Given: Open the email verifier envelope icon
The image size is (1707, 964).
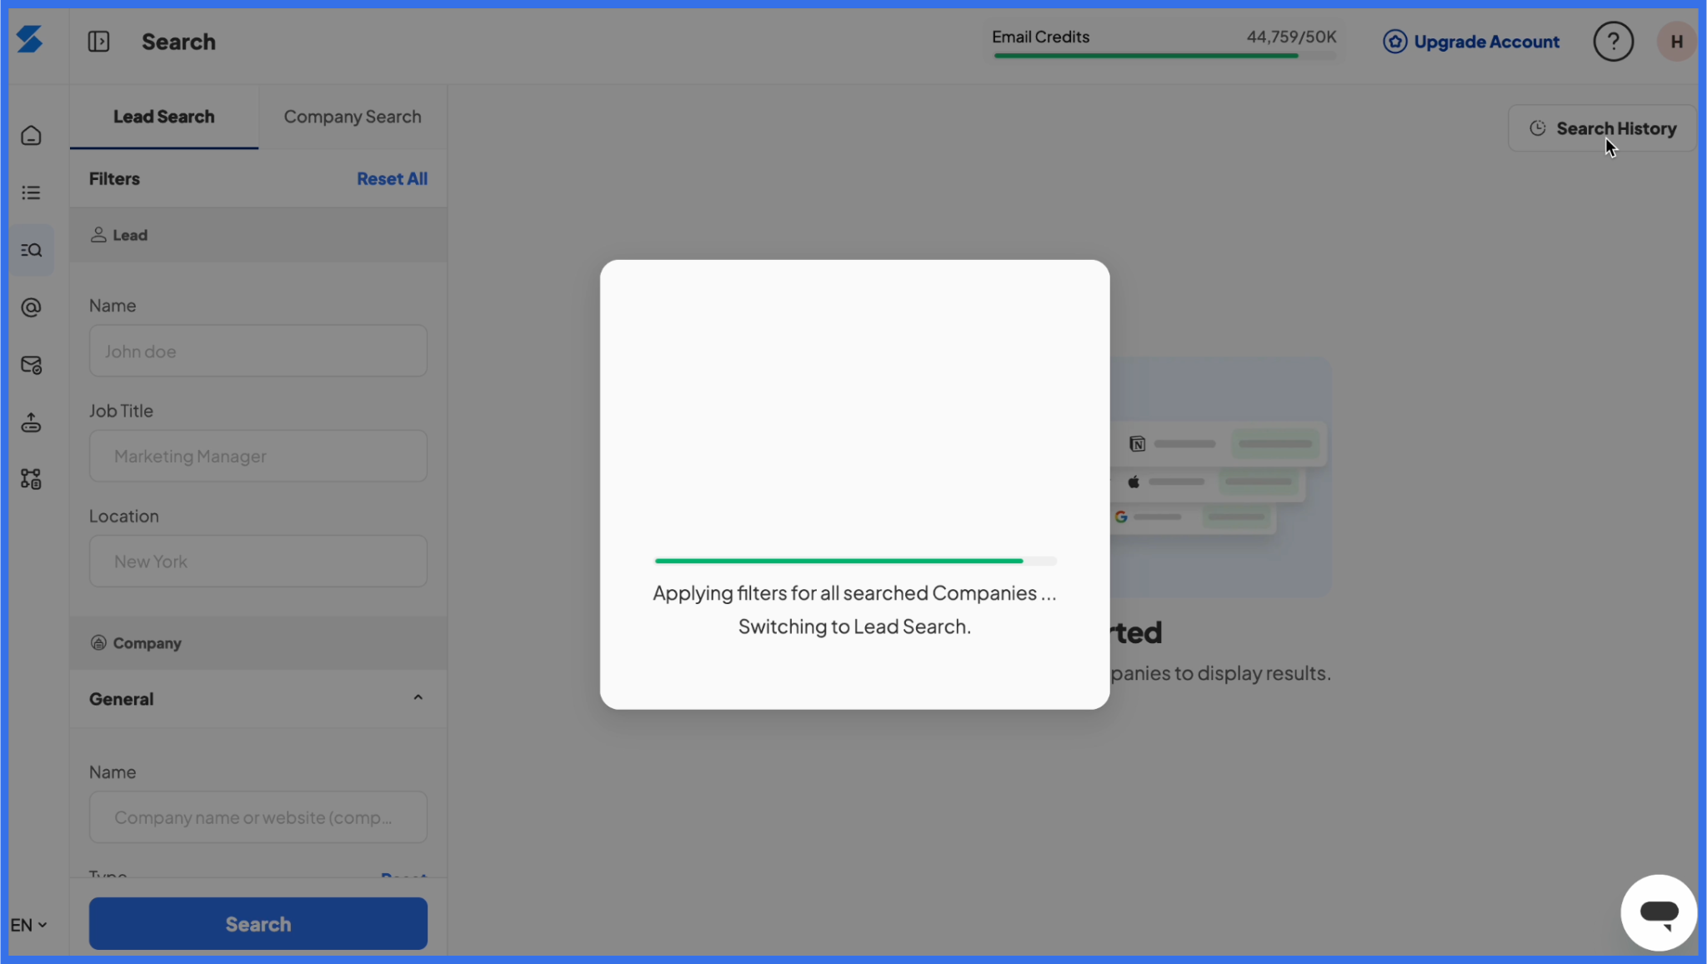Looking at the screenshot, I should (31, 365).
